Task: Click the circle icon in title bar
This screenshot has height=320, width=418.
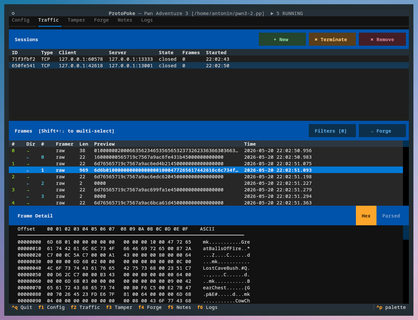Action: point(13,13)
